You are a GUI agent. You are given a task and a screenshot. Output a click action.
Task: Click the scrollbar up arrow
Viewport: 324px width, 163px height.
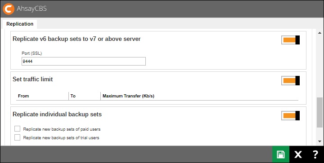click(x=319, y=33)
